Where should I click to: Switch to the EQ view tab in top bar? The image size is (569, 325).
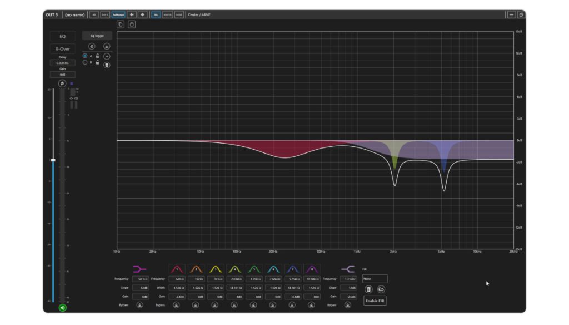[156, 14]
